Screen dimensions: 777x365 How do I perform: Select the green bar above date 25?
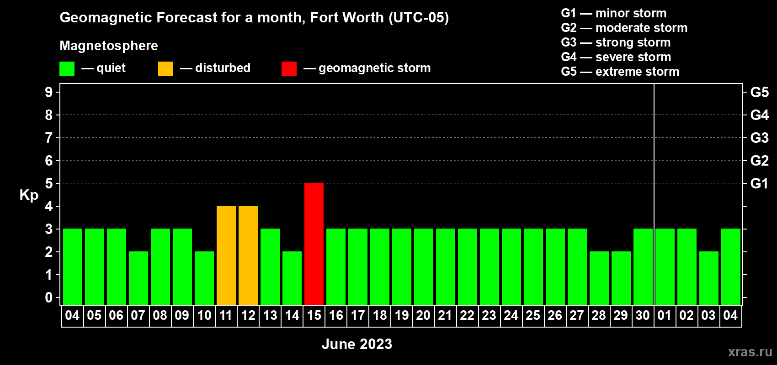tap(533, 267)
